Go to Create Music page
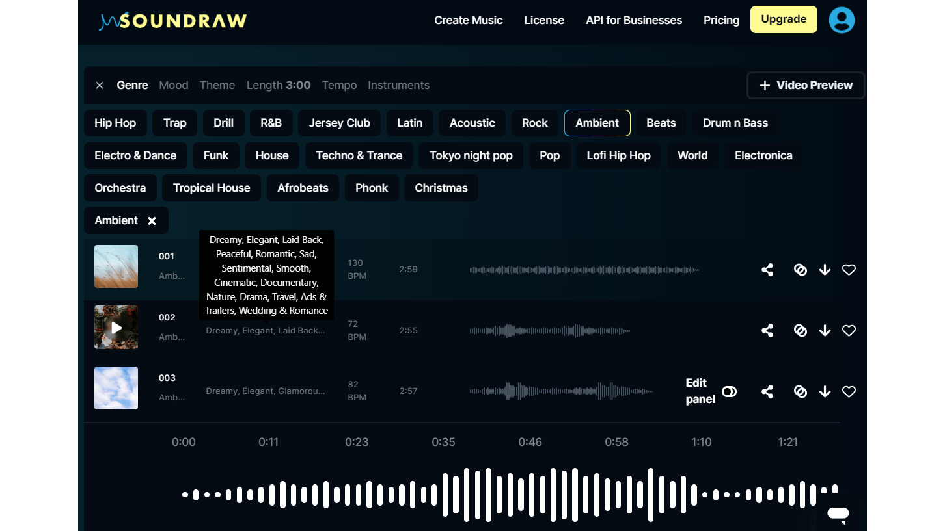This screenshot has width=945, height=531. pyautogui.click(x=469, y=20)
